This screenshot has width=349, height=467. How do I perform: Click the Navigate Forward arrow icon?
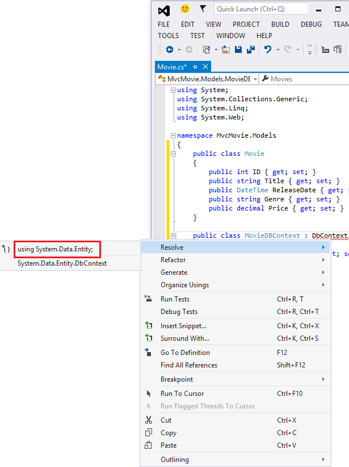(189, 49)
